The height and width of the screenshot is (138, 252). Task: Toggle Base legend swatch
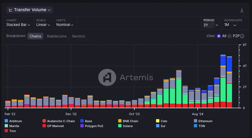(82, 121)
